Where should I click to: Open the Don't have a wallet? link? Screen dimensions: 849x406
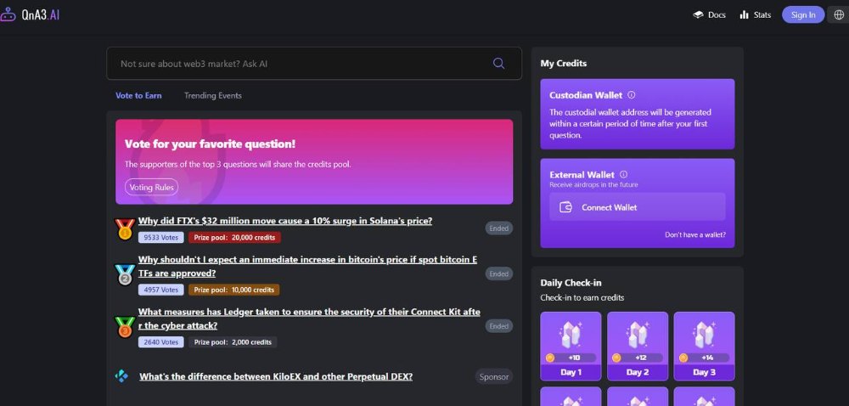(695, 235)
